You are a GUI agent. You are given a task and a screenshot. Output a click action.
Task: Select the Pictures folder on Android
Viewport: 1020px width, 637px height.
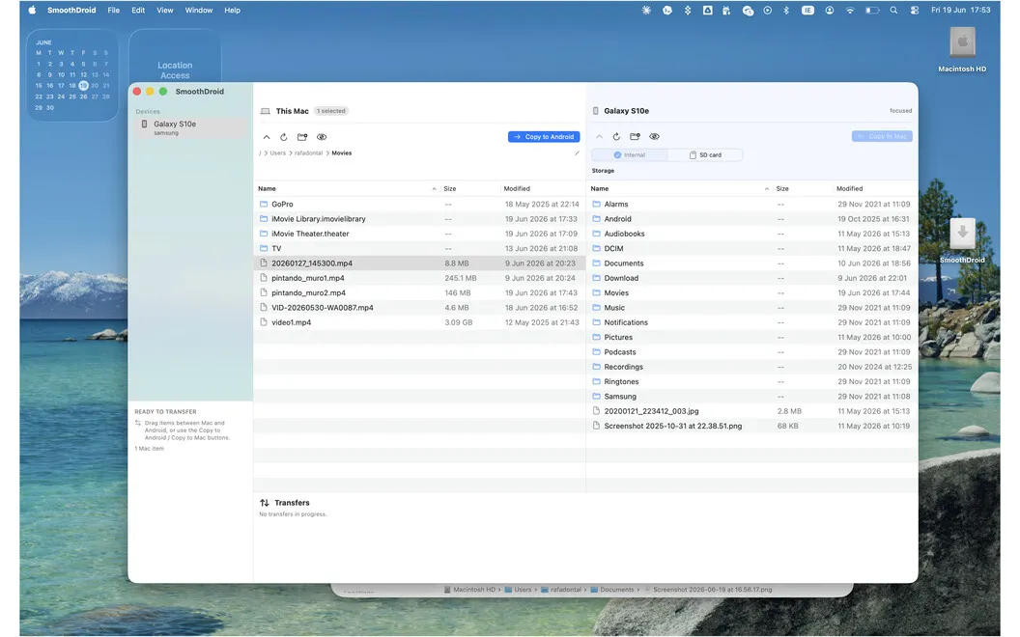coord(752,338)
